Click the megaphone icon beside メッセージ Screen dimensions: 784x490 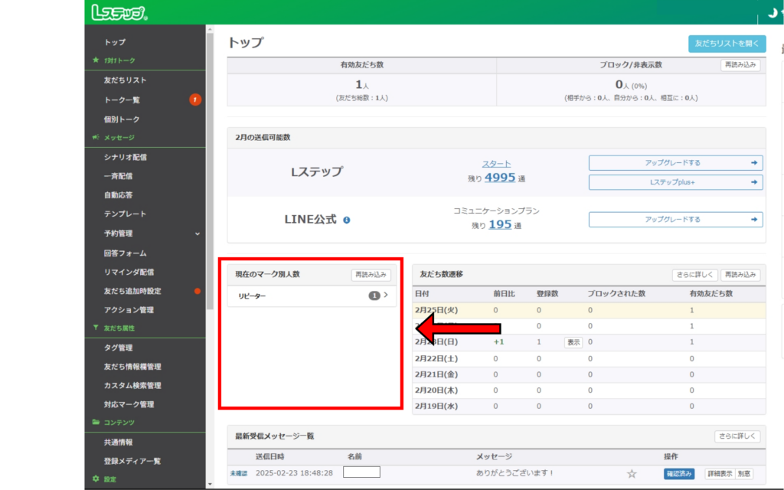click(x=95, y=138)
